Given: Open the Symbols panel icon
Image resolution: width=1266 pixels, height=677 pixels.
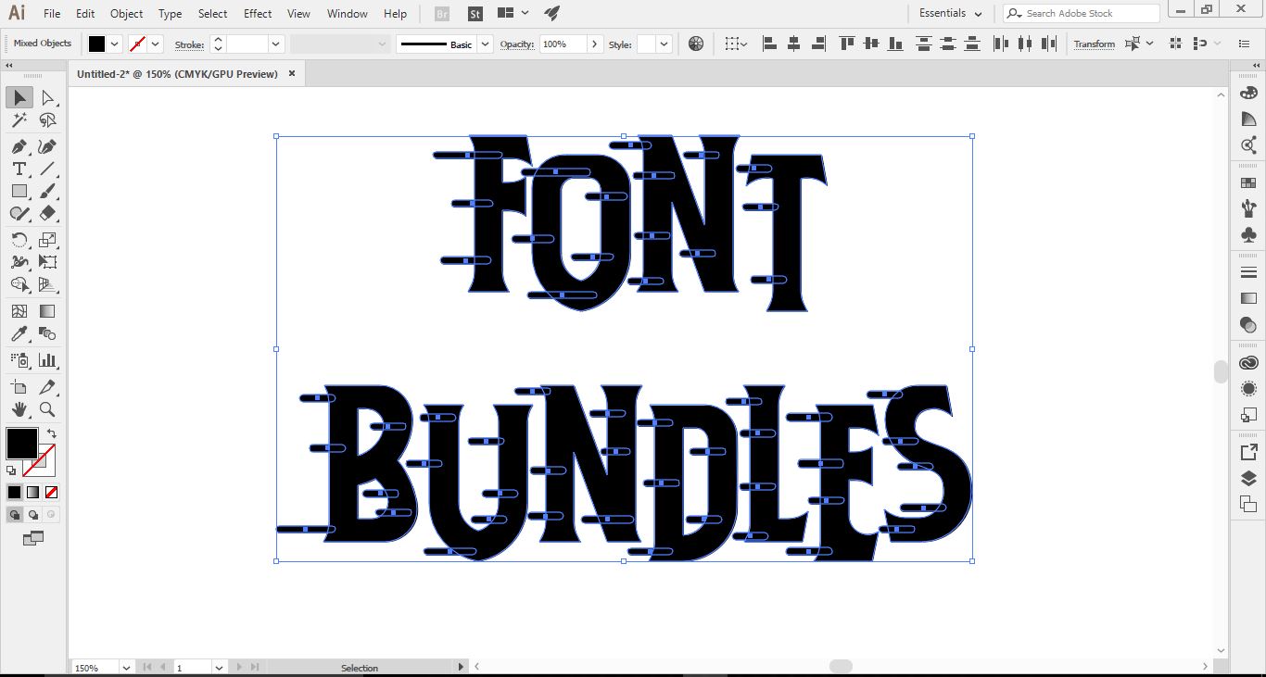Looking at the screenshot, I should pos(1248,234).
